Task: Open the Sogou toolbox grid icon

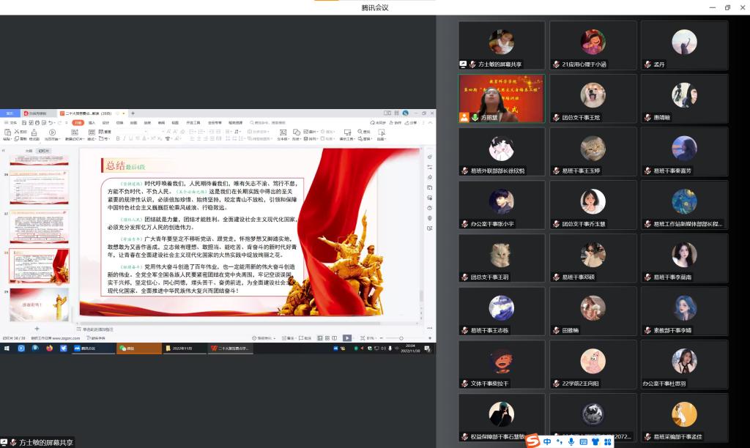Action: [x=607, y=441]
